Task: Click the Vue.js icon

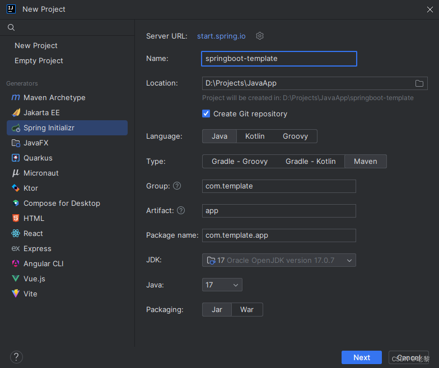Action: tap(16, 279)
